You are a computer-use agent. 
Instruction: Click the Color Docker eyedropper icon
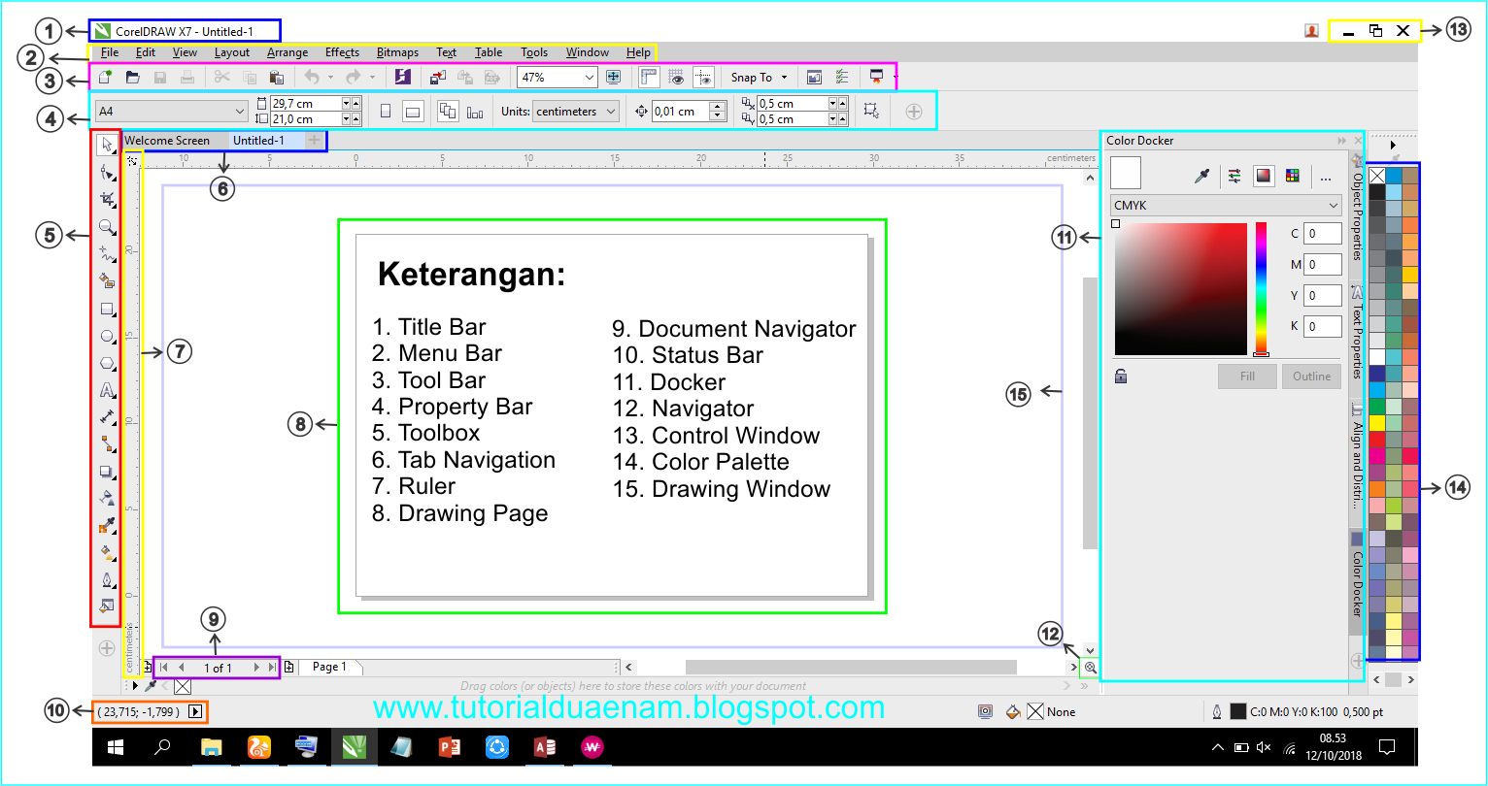click(x=1201, y=176)
